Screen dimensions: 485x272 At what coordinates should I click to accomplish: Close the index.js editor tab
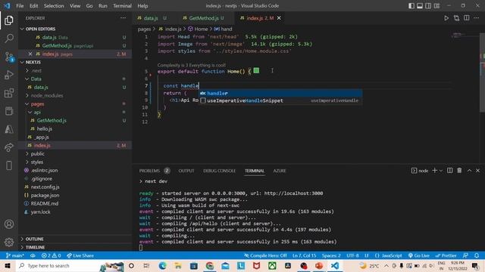(x=279, y=18)
